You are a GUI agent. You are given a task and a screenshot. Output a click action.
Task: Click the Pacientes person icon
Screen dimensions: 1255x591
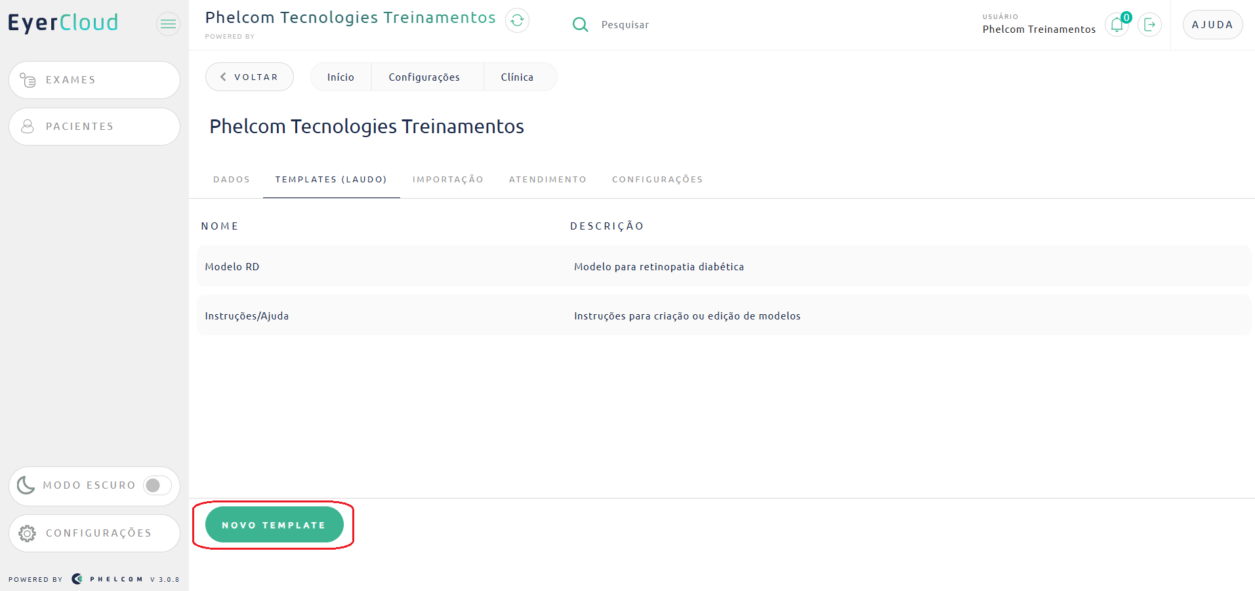click(28, 127)
